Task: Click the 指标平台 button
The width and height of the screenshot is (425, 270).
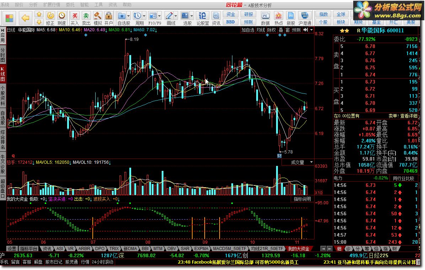Action: tap(29, 249)
